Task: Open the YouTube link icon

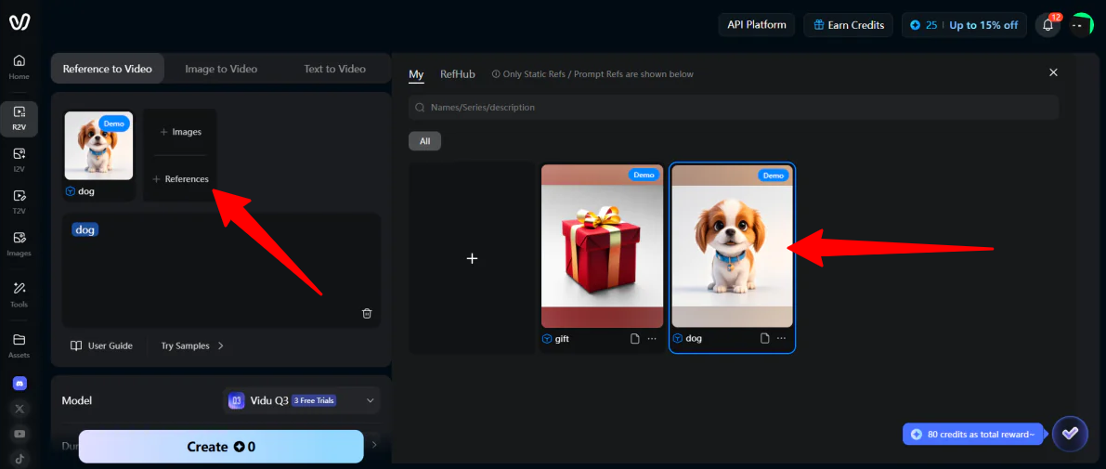Action: [x=20, y=434]
